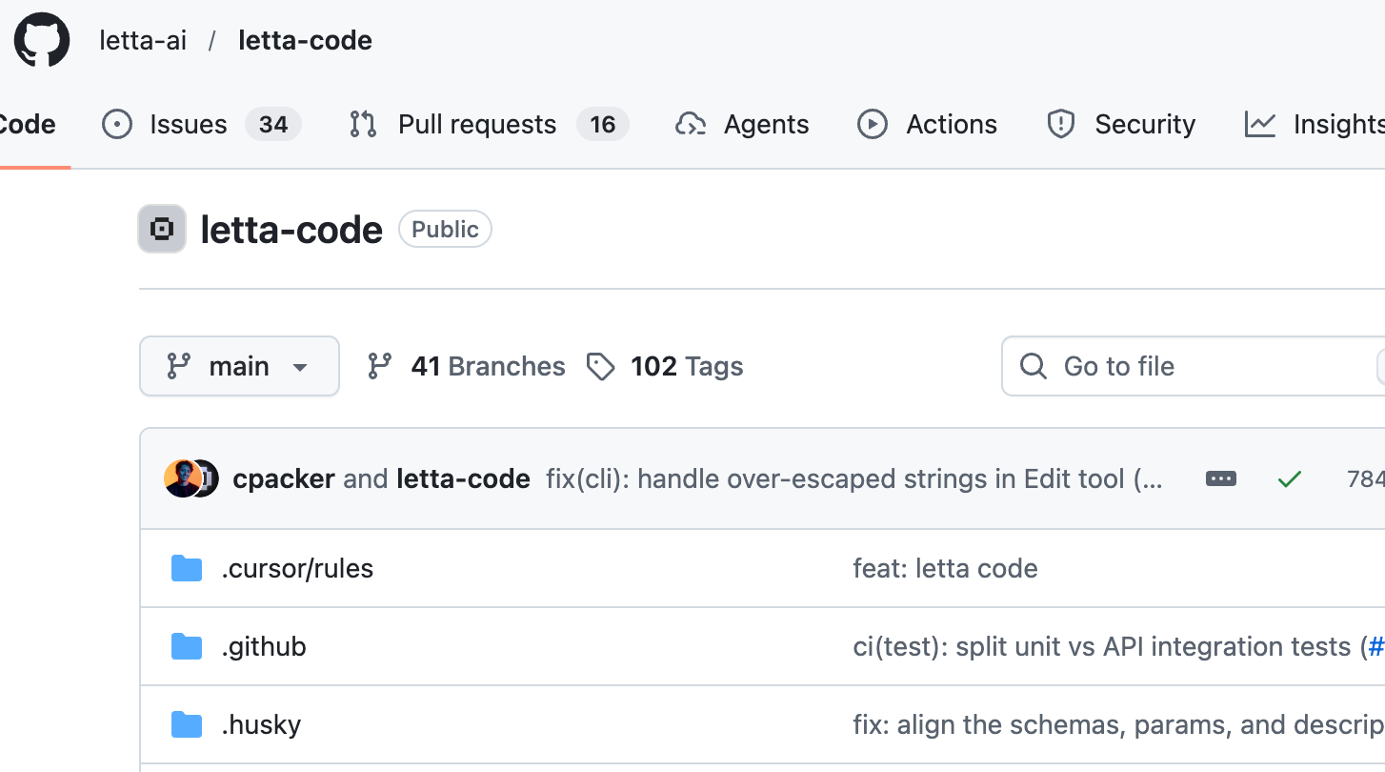Open the main branch dropdown
The width and height of the screenshot is (1385, 772).
click(239, 366)
